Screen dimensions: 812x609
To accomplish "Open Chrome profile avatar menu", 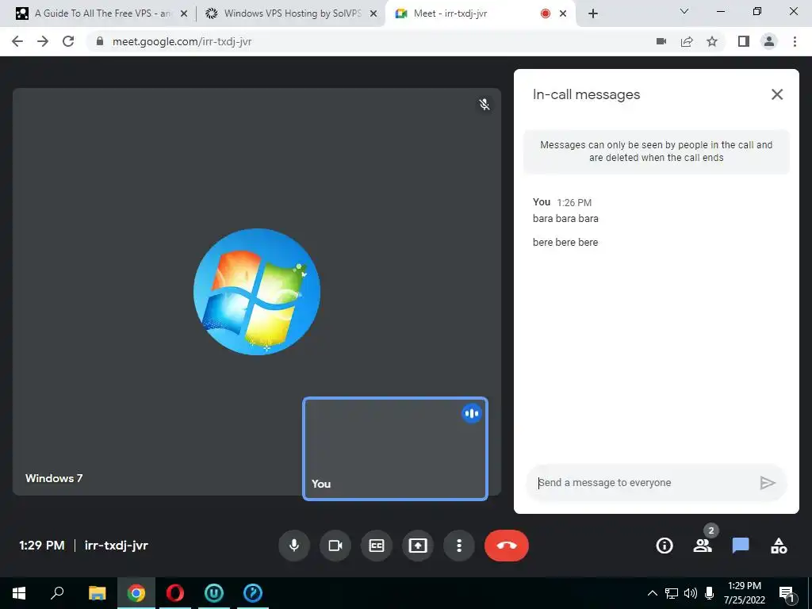I will tap(769, 41).
